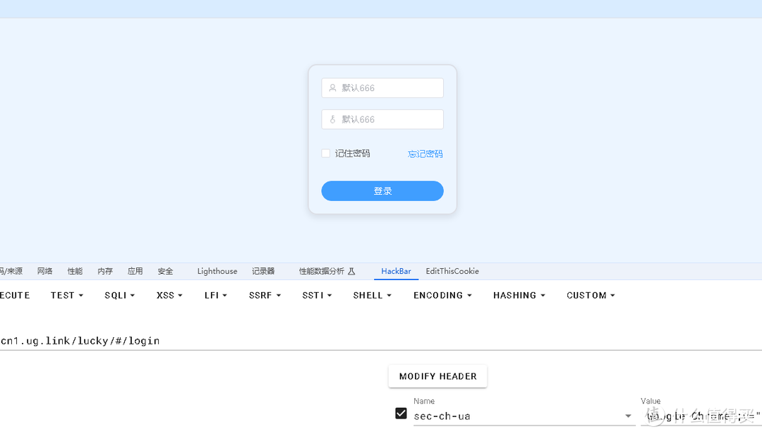Click the blue 登录 button
The height and width of the screenshot is (434, 762).
(382, 191)
